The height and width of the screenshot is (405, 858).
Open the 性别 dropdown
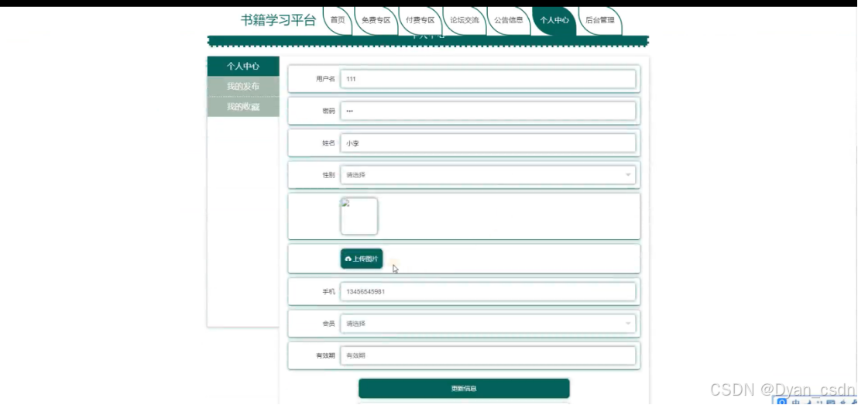click(488, 175)
